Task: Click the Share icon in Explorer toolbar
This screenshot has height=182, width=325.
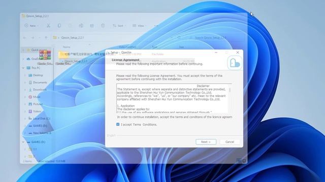Action: click(x=92, y=26)
